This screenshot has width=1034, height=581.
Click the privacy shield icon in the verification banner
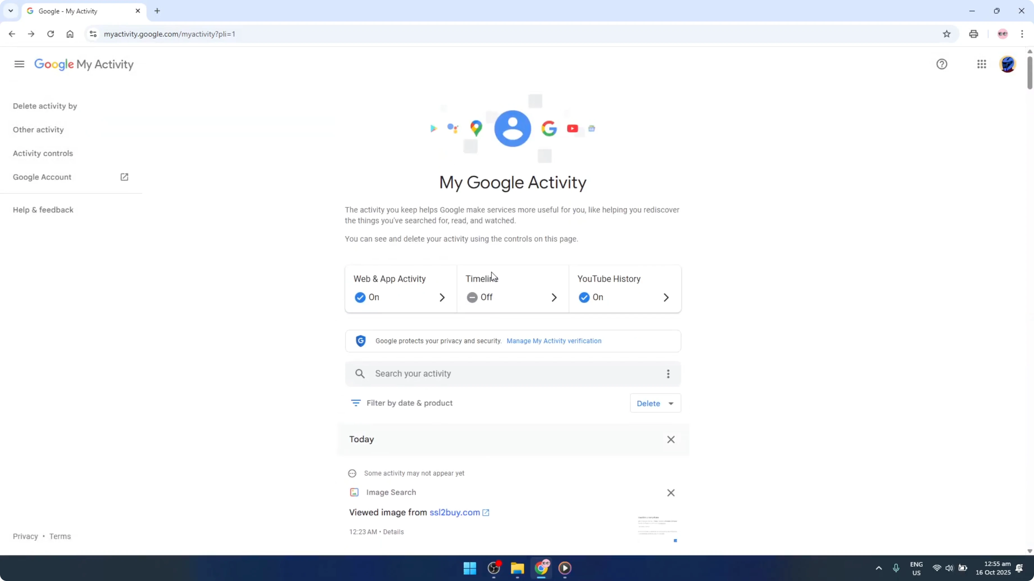coord(360,341)
